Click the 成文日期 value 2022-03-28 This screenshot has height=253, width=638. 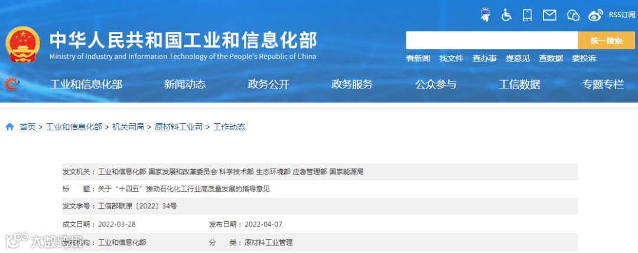117,224
